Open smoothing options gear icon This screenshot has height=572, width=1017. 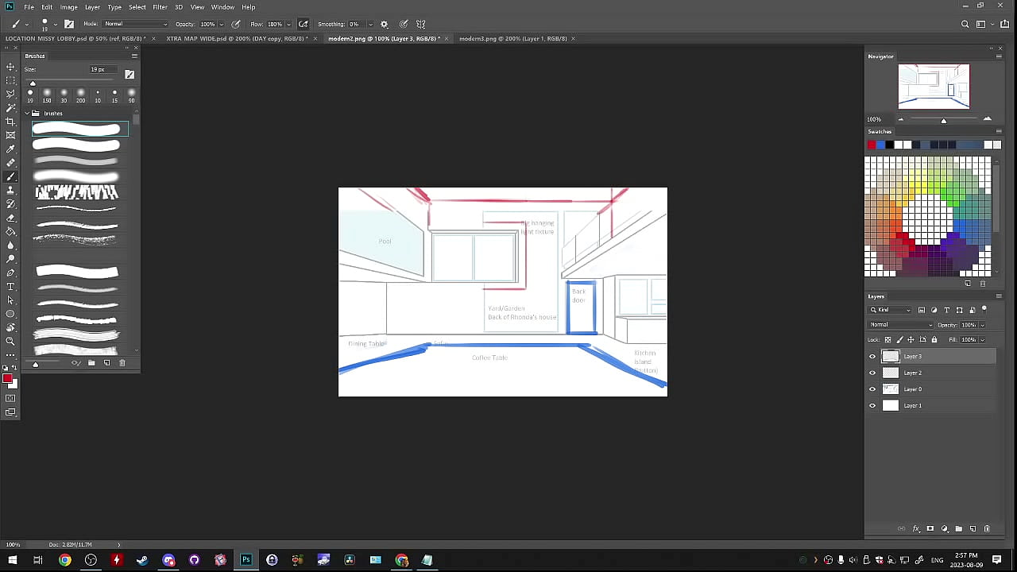(385, 24)
